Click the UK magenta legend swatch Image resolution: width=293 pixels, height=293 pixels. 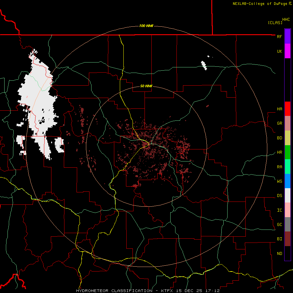coord(287,51)
